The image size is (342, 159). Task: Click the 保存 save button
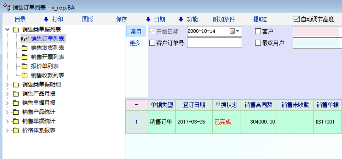(x=121, y=19)
